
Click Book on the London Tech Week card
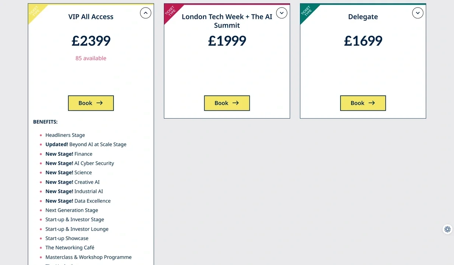227,103
